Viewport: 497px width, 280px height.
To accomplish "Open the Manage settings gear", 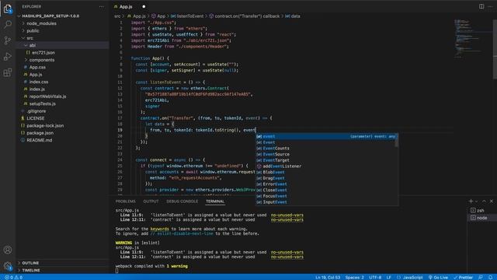I will [8, 266].
